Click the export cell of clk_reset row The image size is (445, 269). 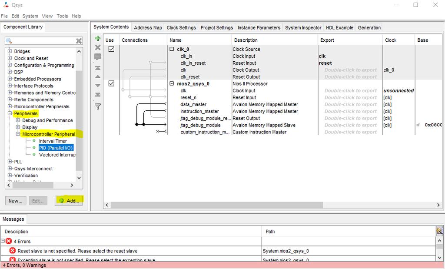pyautogui.click(x=350, y=76)
